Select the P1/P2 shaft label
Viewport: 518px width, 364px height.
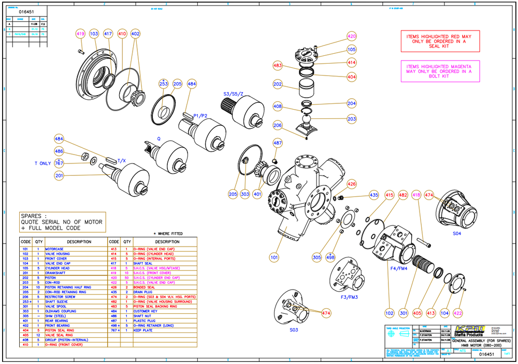(200, 116)
